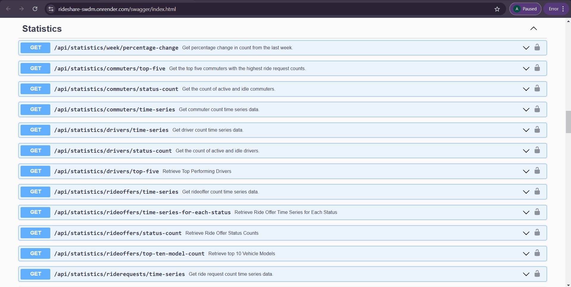Click GET button for commuters/top-five
This screenshot has width=571, height=287.
35,68
